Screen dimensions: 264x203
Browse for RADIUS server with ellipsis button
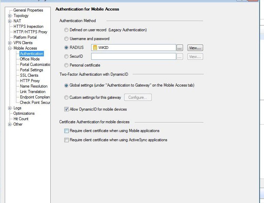tap(180, 48)
